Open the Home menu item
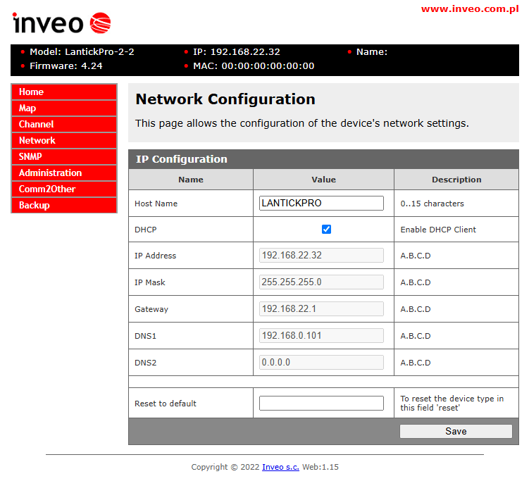 [x=63, y=92]
